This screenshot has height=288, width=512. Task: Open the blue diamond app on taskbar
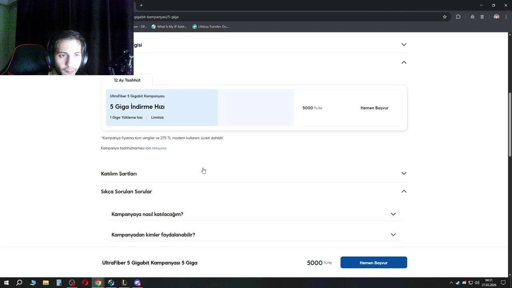(x=111, y=283)
